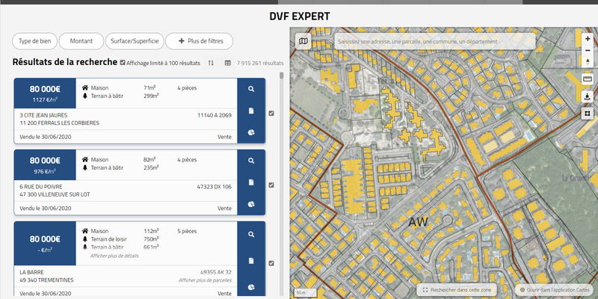Pie chart icon on La Barre Trementines card
Viewport: 598px width, 299px height.
click(251, 287)
